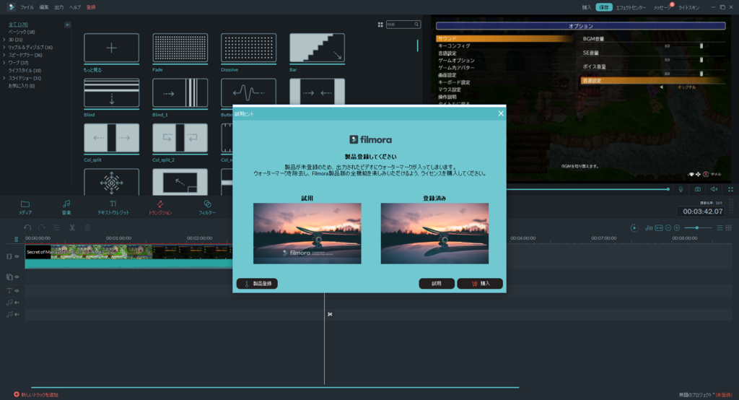739x400 pixels.
Task: Click the 保存 save button in title bar
Action: pyautogui.click(x=604, y=7)
